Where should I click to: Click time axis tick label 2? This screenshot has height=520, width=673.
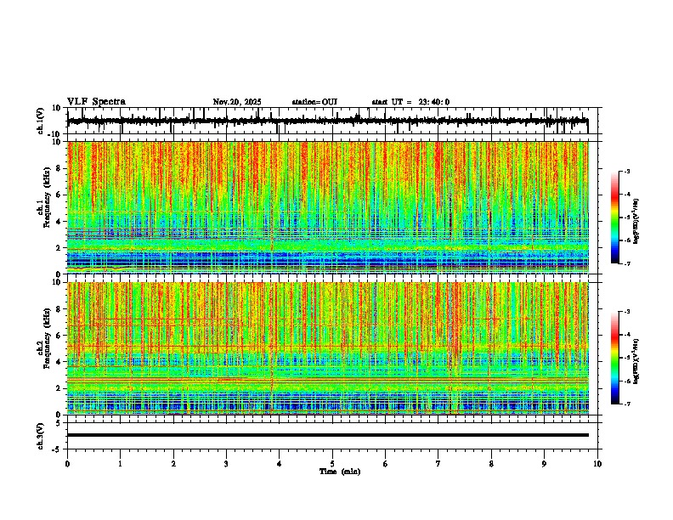point(173,464)
